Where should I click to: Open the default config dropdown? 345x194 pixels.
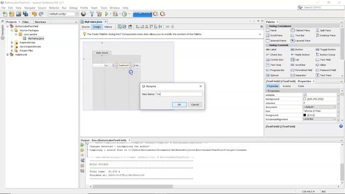click(x=64, y=14)
